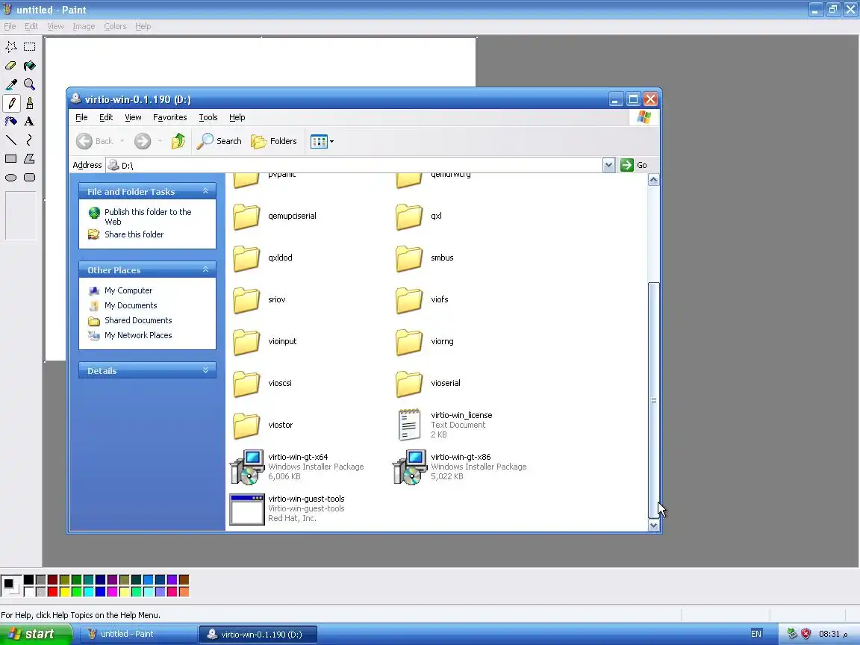Choose the Ellipse shape tool

click(11, 178)
